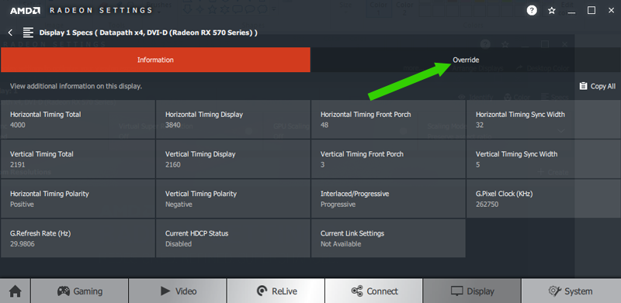Viewport: 621px width, 303px height.
Task: Select Vertical Timing Display tile
Action: tap(233, 159)
